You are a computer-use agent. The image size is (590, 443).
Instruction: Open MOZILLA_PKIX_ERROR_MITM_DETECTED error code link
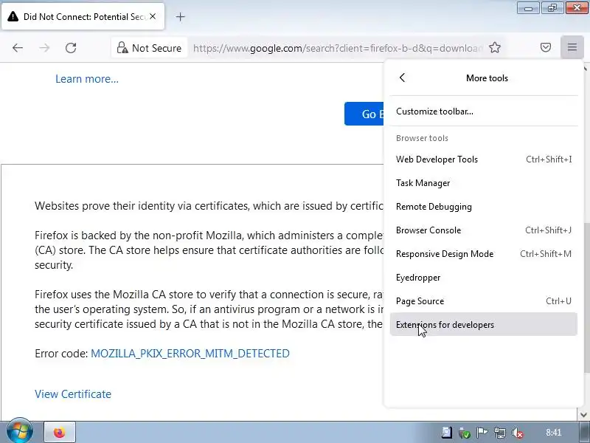pyautogui.click(x=190, y=354)
